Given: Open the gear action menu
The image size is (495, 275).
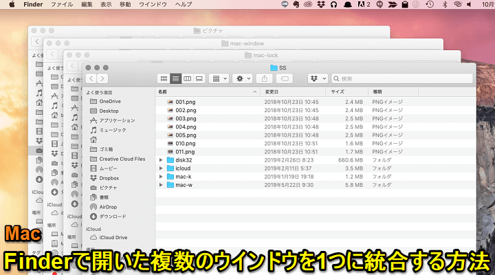Looking at the screenshot, I should [x=243, y=78].
